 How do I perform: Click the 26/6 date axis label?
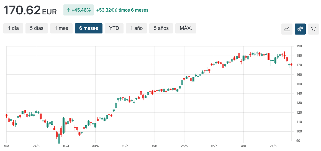click(x=184, y=146)
